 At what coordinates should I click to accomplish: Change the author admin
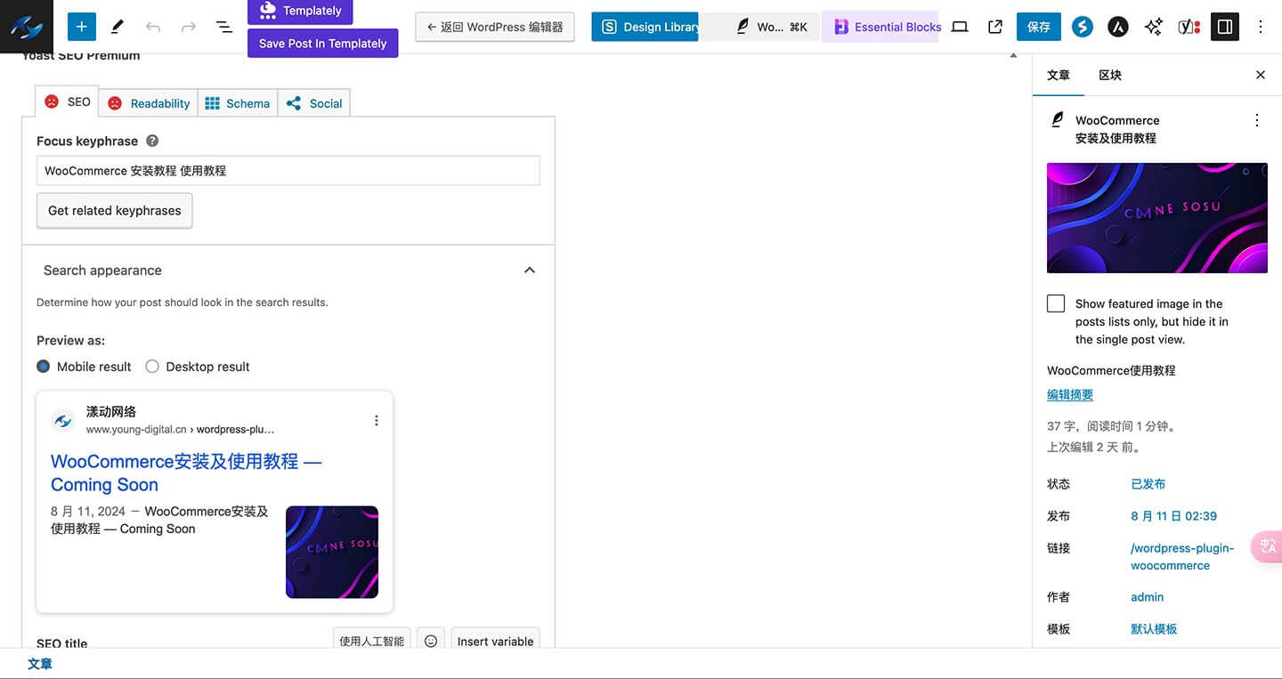(1147, 597)
